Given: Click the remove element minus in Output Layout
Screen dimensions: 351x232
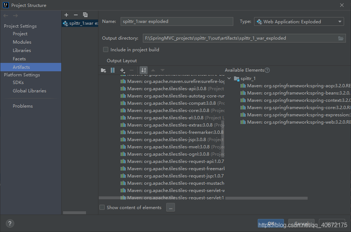Looking at the screenshot, I should point(132,70).
